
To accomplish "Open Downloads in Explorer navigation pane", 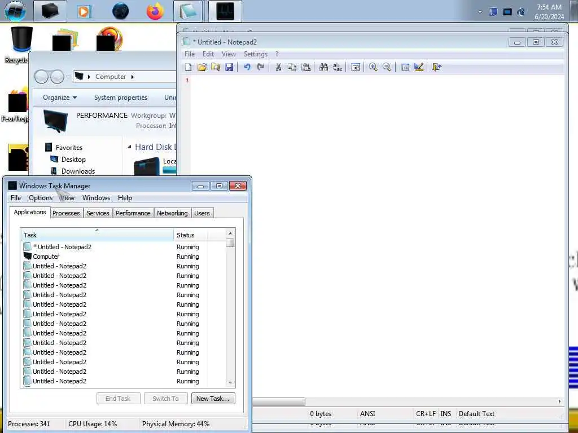I will coord(78,171).
